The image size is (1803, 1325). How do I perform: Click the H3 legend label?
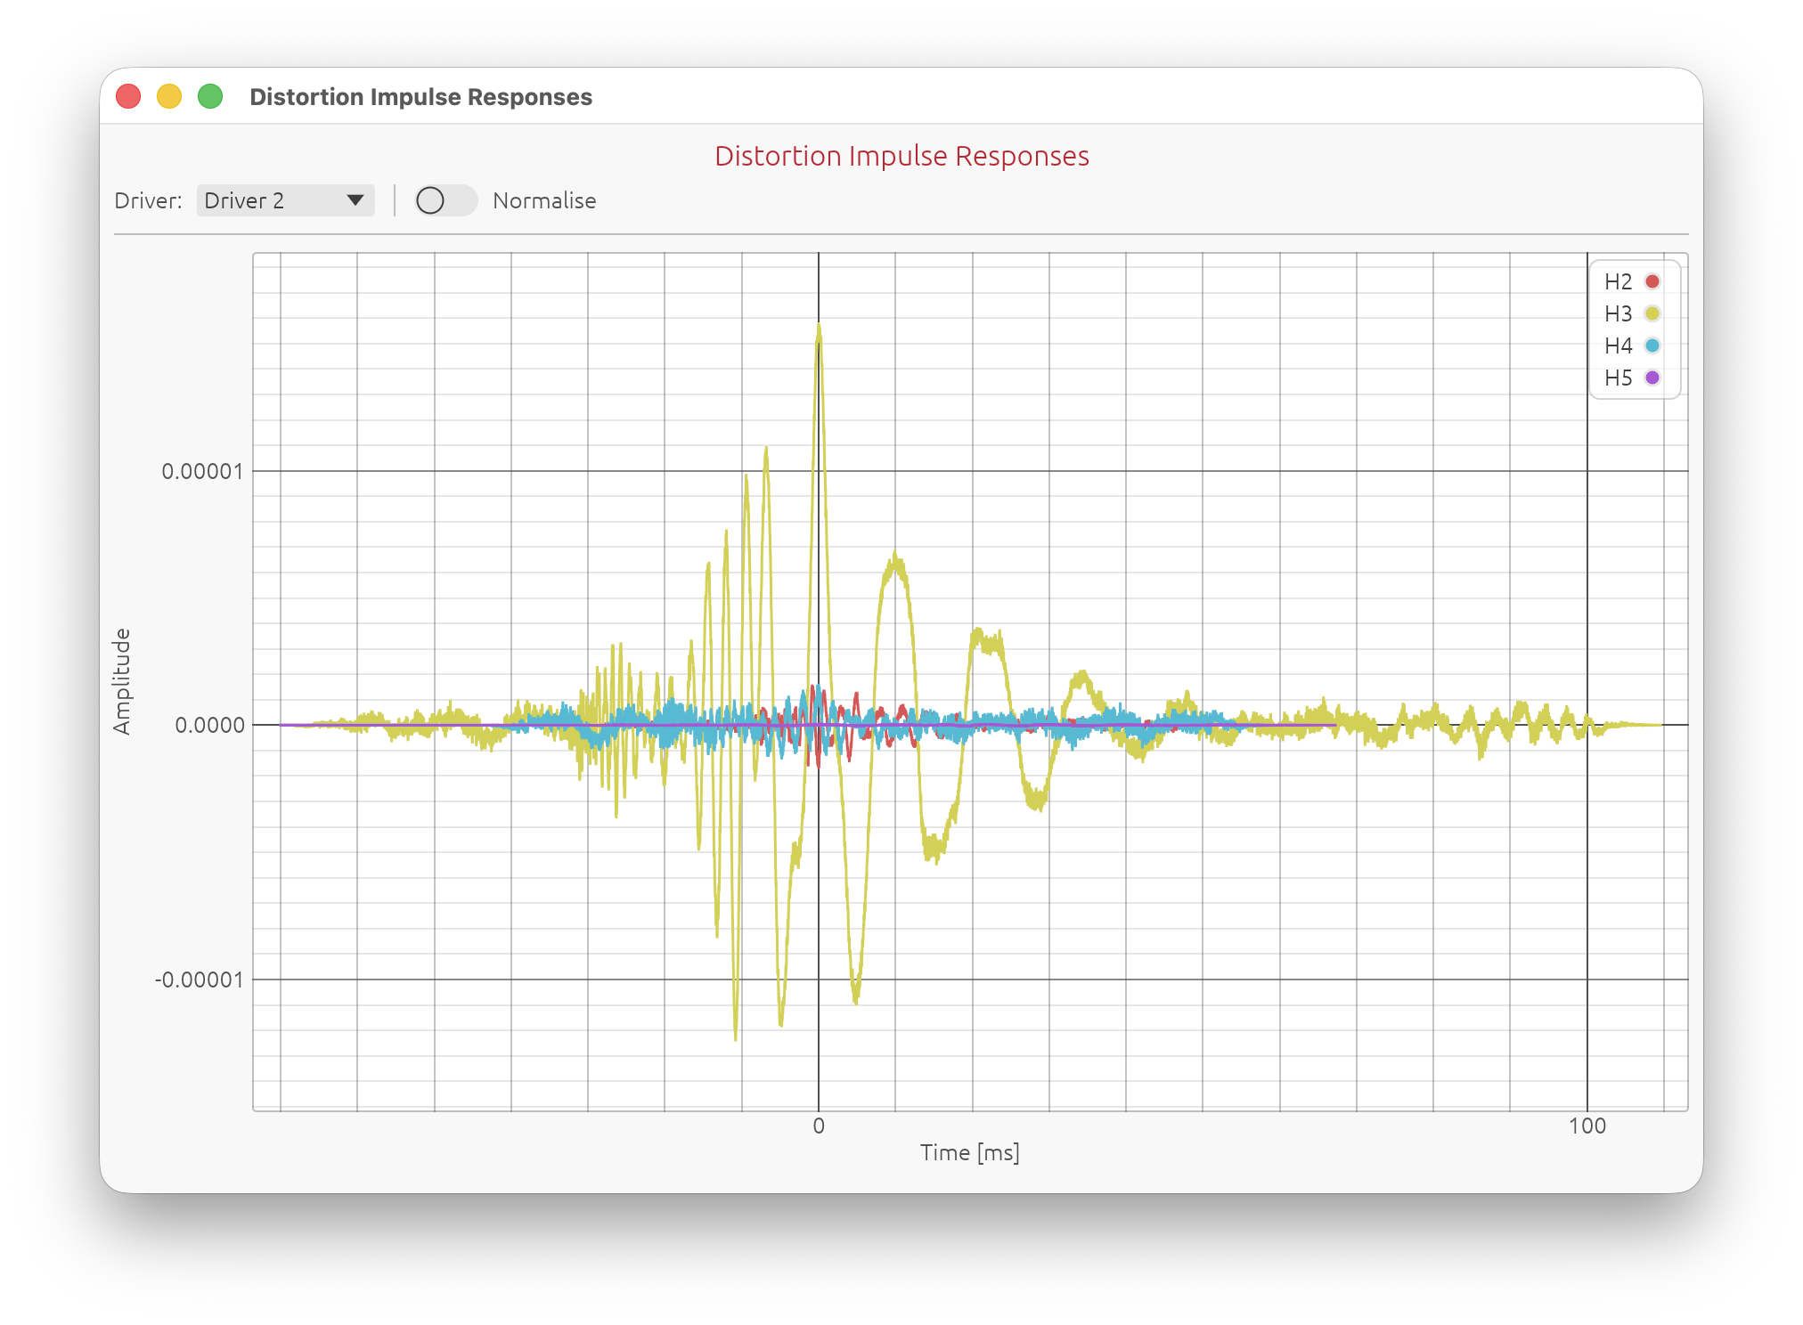[x=1618, y=313]
